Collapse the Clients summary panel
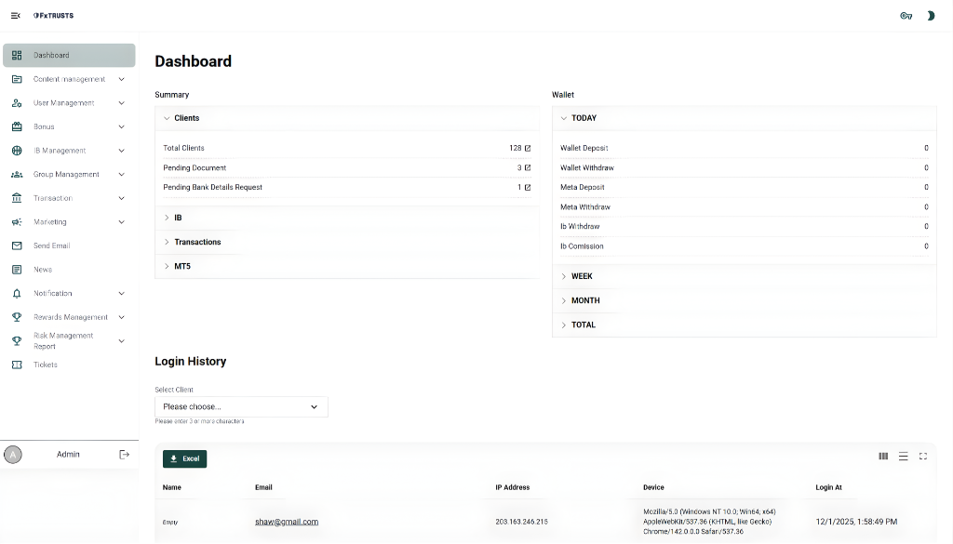Viewport: 953px width, 544px height. [166, 117]
